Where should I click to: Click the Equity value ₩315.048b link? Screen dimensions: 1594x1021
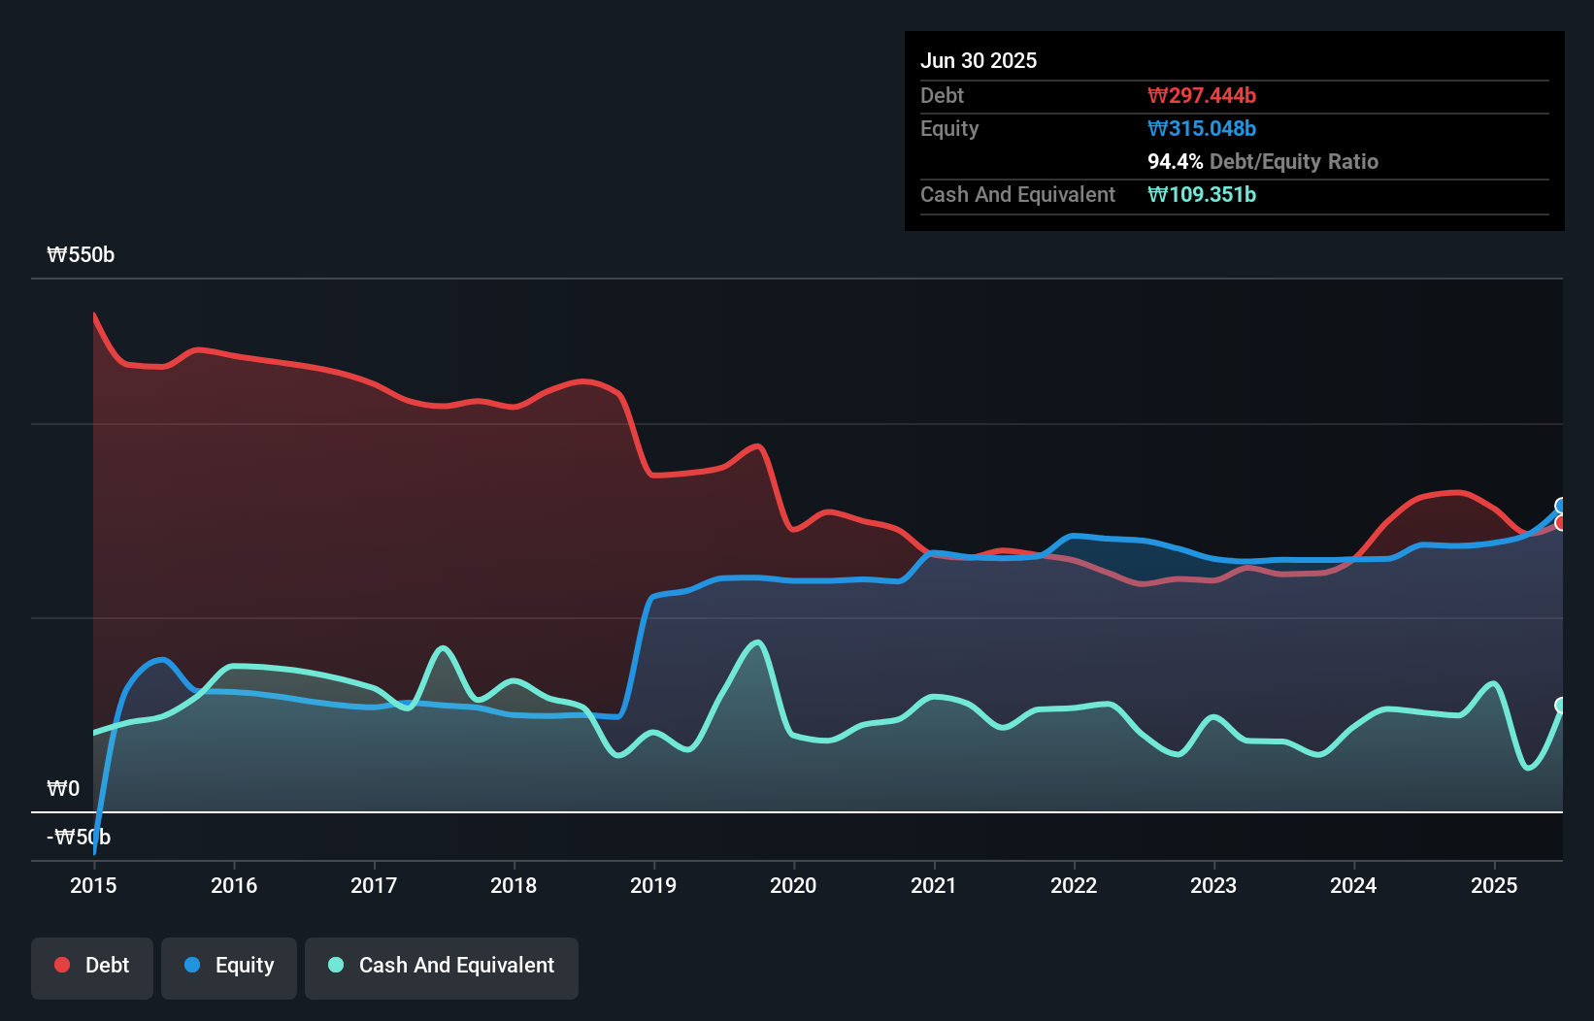tap(1202, 128)
